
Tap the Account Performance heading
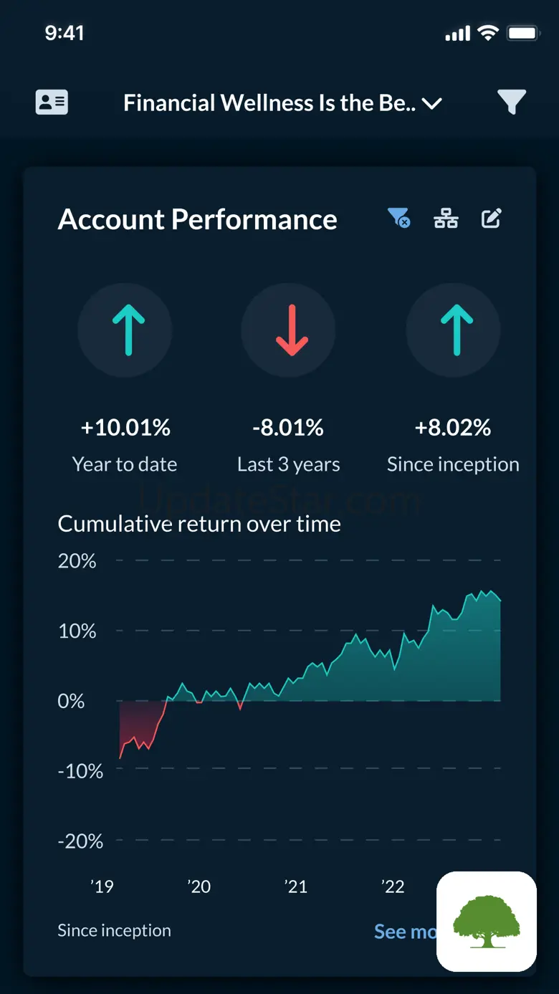197,219
